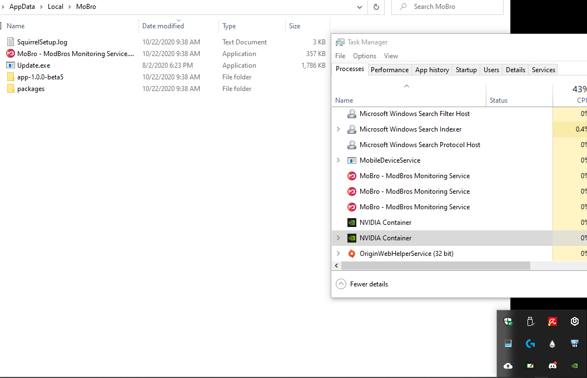Image resolution: width=587 pixels, height=378 pixels.
Task: Click the OriginWebHelperService Origin icon
Action: click(x=351, y=254)
